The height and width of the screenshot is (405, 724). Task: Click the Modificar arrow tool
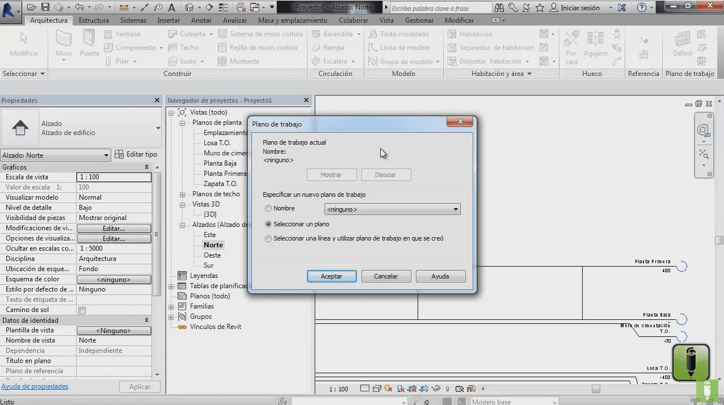24,44
